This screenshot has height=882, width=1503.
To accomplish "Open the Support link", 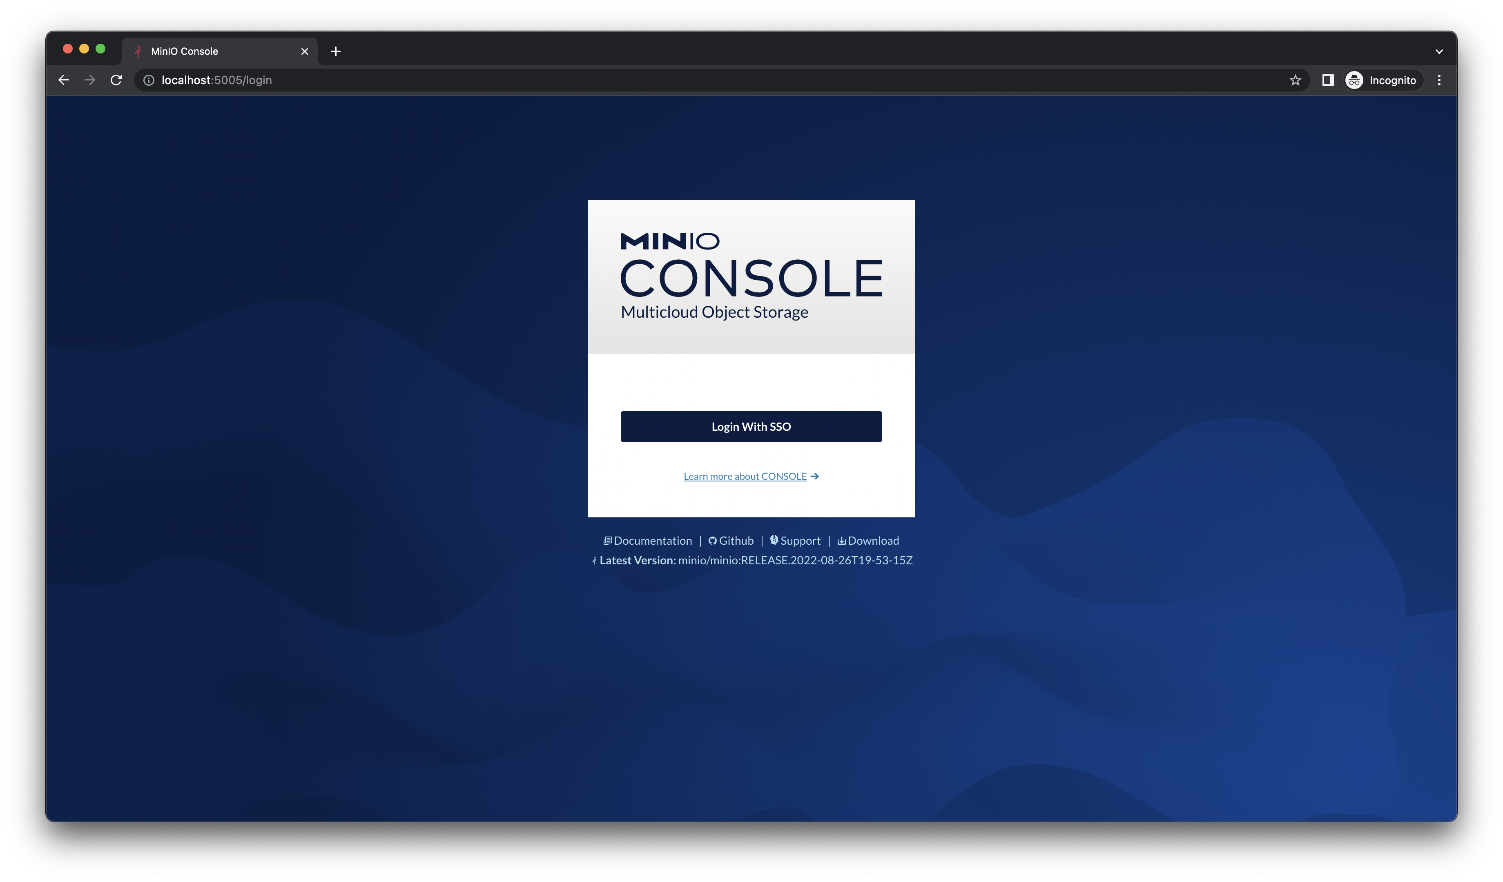I will (x=795, y=540).
